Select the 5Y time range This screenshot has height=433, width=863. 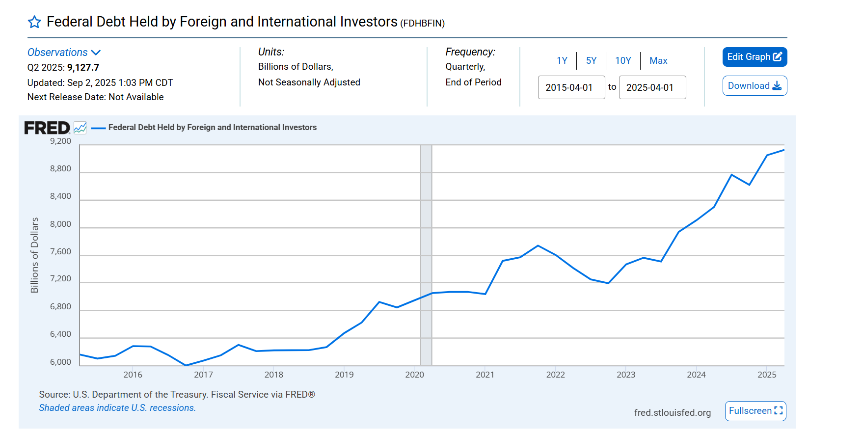pyautogui.click(x=591, y=61)
